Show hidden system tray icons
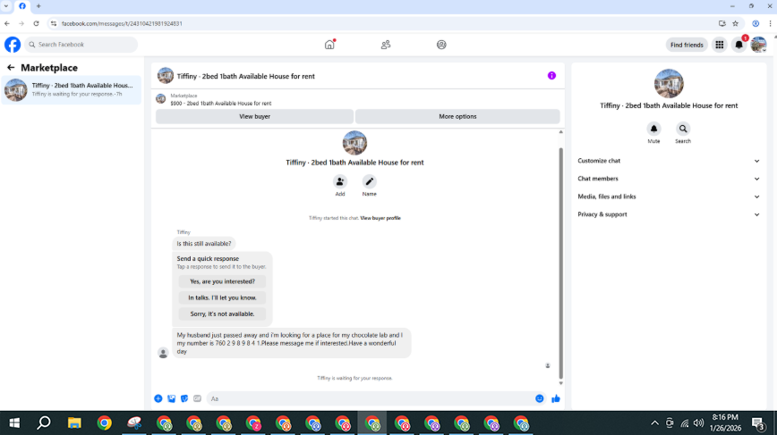 click(x=654, y=423)
